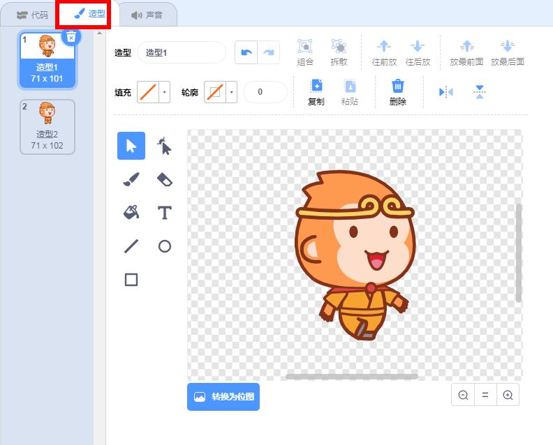Open the 轮廓 outline color dropdown
The image size is (553, 445).
[231, 92]
